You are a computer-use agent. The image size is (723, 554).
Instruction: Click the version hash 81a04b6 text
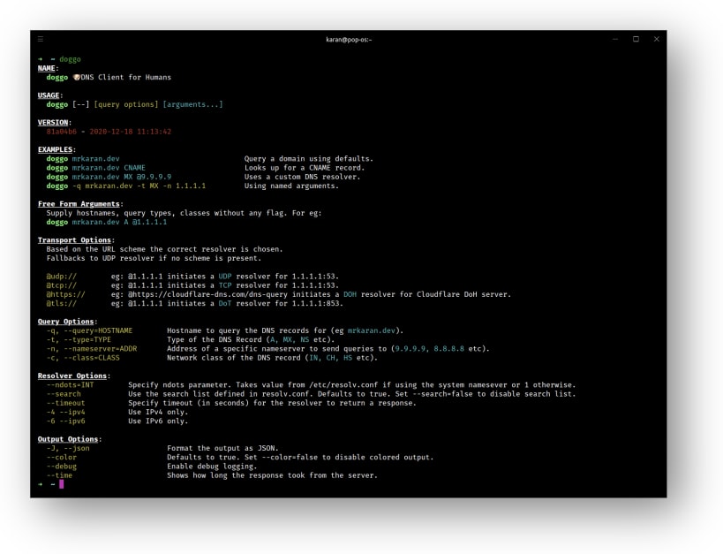[x=61, y=132]
